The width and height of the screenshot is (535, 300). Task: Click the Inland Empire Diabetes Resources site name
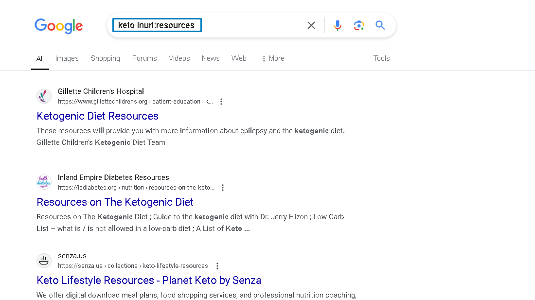113,177
